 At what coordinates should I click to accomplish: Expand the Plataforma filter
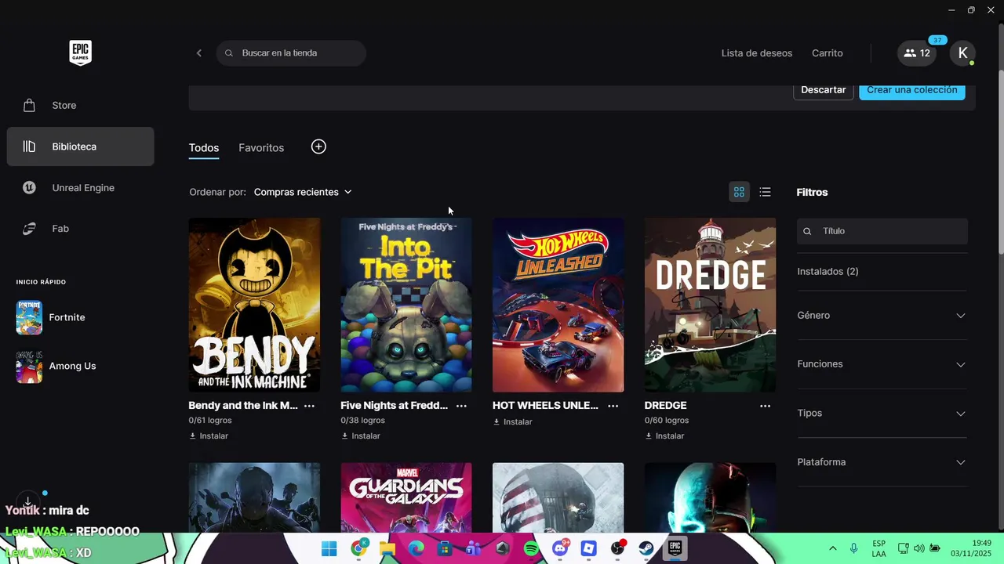point(882,462)
